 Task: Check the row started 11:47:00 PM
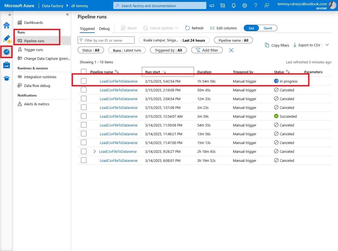84,142
